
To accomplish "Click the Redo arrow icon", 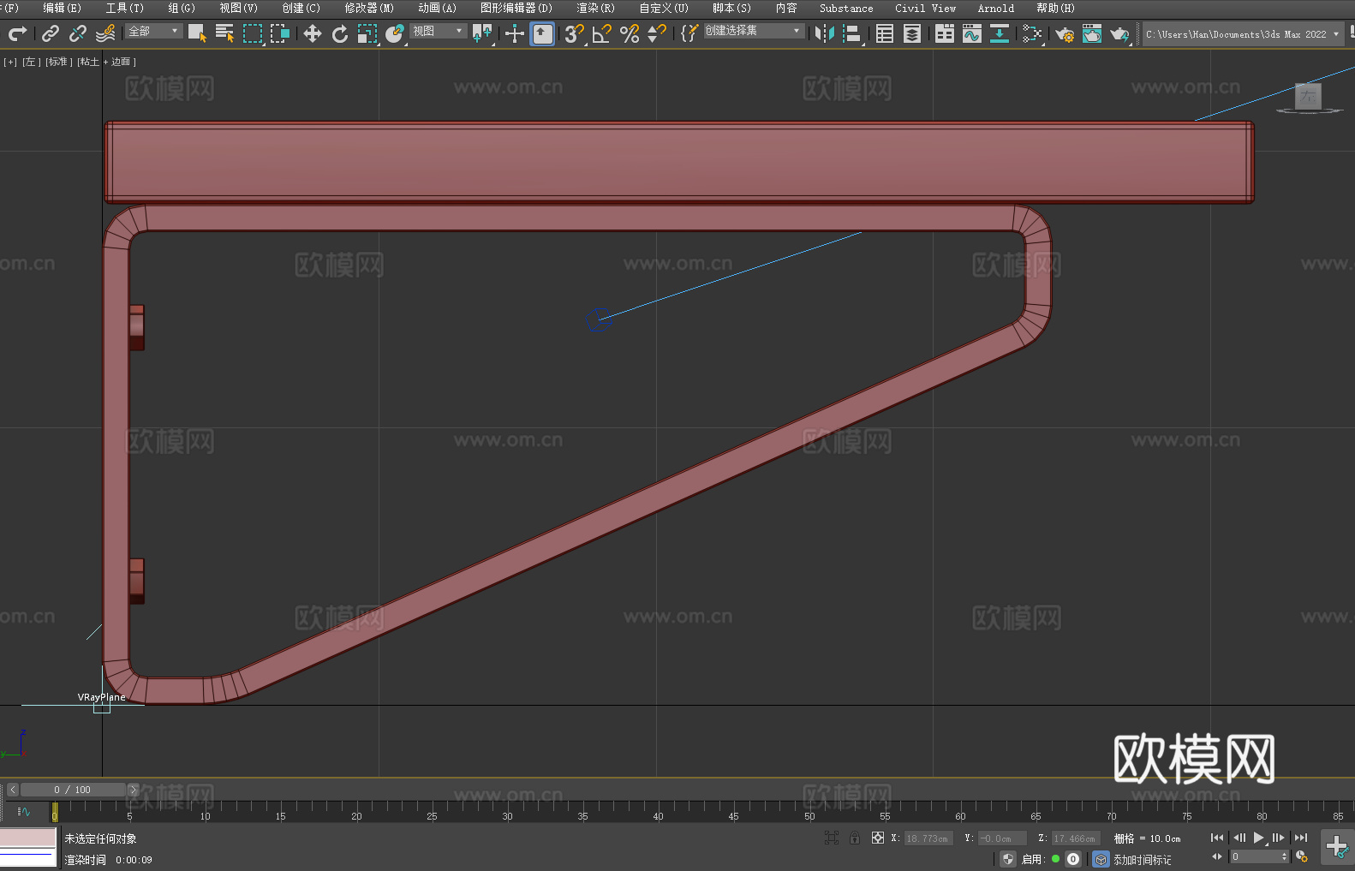I will (x=17, y=33).
